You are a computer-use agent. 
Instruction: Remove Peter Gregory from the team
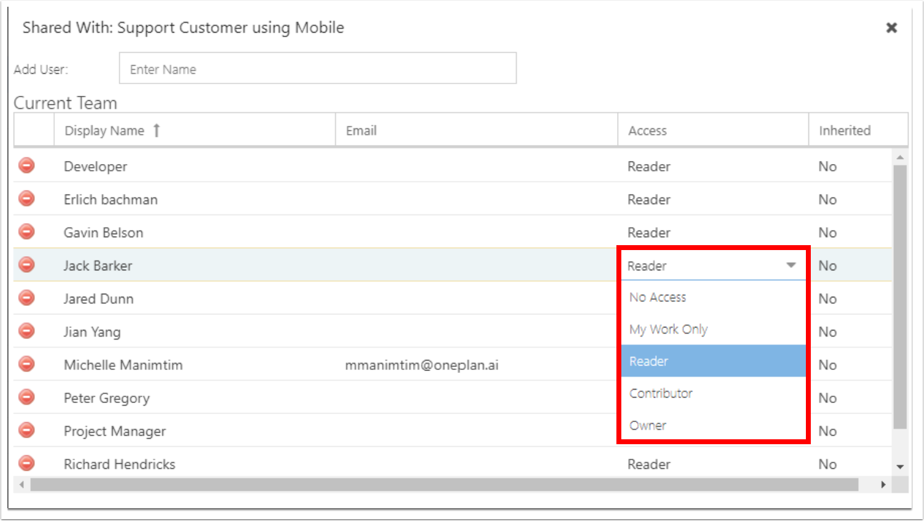pyautogui.click(x=26, y=398)
